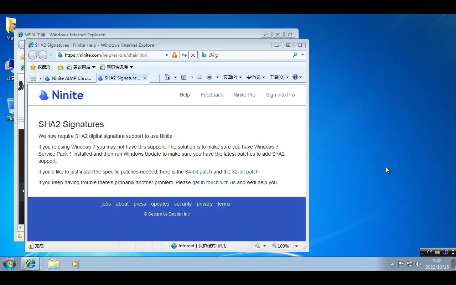The width and height of the screenshot is (456, 285).
Task: Open the Quick Tabs list dropdown arrow
Action: (x=41, y=78)
